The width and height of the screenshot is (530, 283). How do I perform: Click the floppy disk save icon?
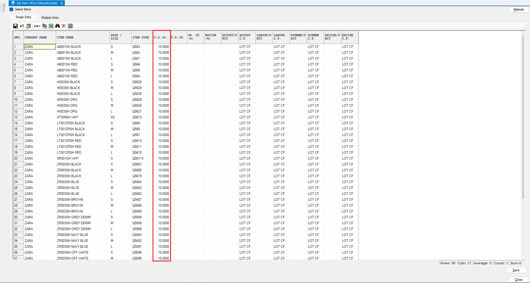pyautogui.click(x=15, y=26)
